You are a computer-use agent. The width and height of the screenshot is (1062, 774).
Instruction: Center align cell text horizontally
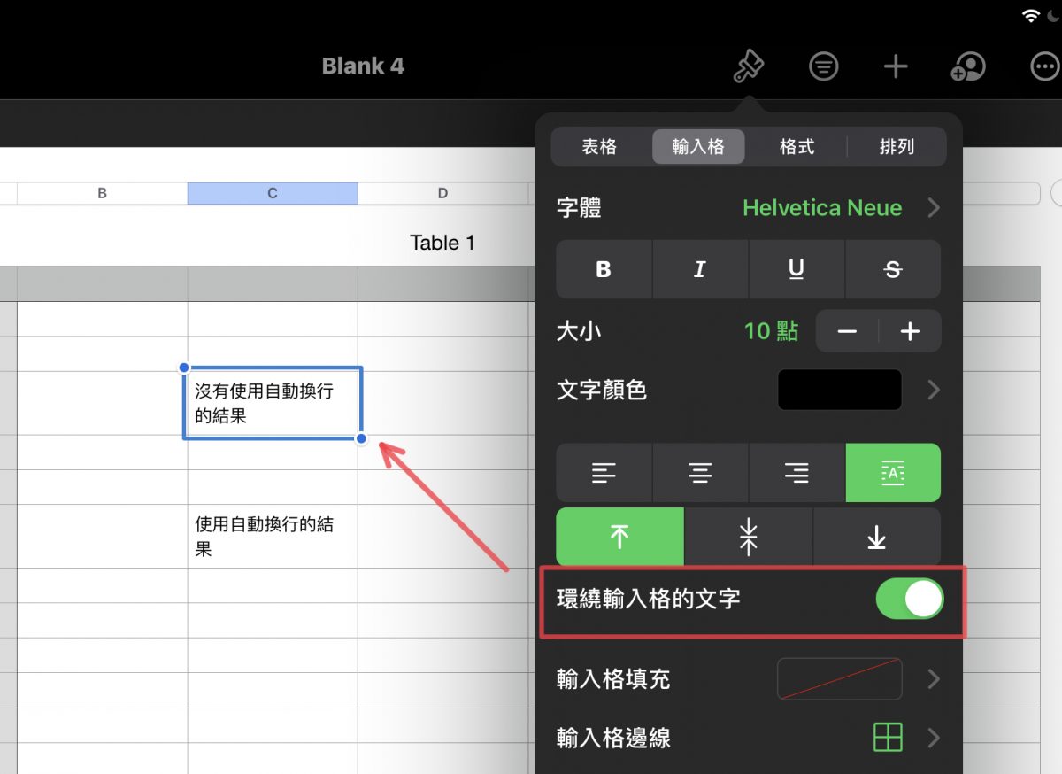pyautogui.click(x=700, y=473)
